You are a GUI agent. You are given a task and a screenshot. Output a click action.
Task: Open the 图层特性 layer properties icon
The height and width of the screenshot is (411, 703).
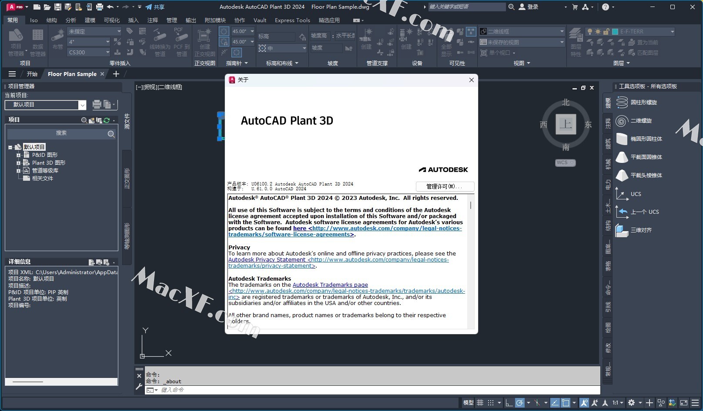pos(576,42)
